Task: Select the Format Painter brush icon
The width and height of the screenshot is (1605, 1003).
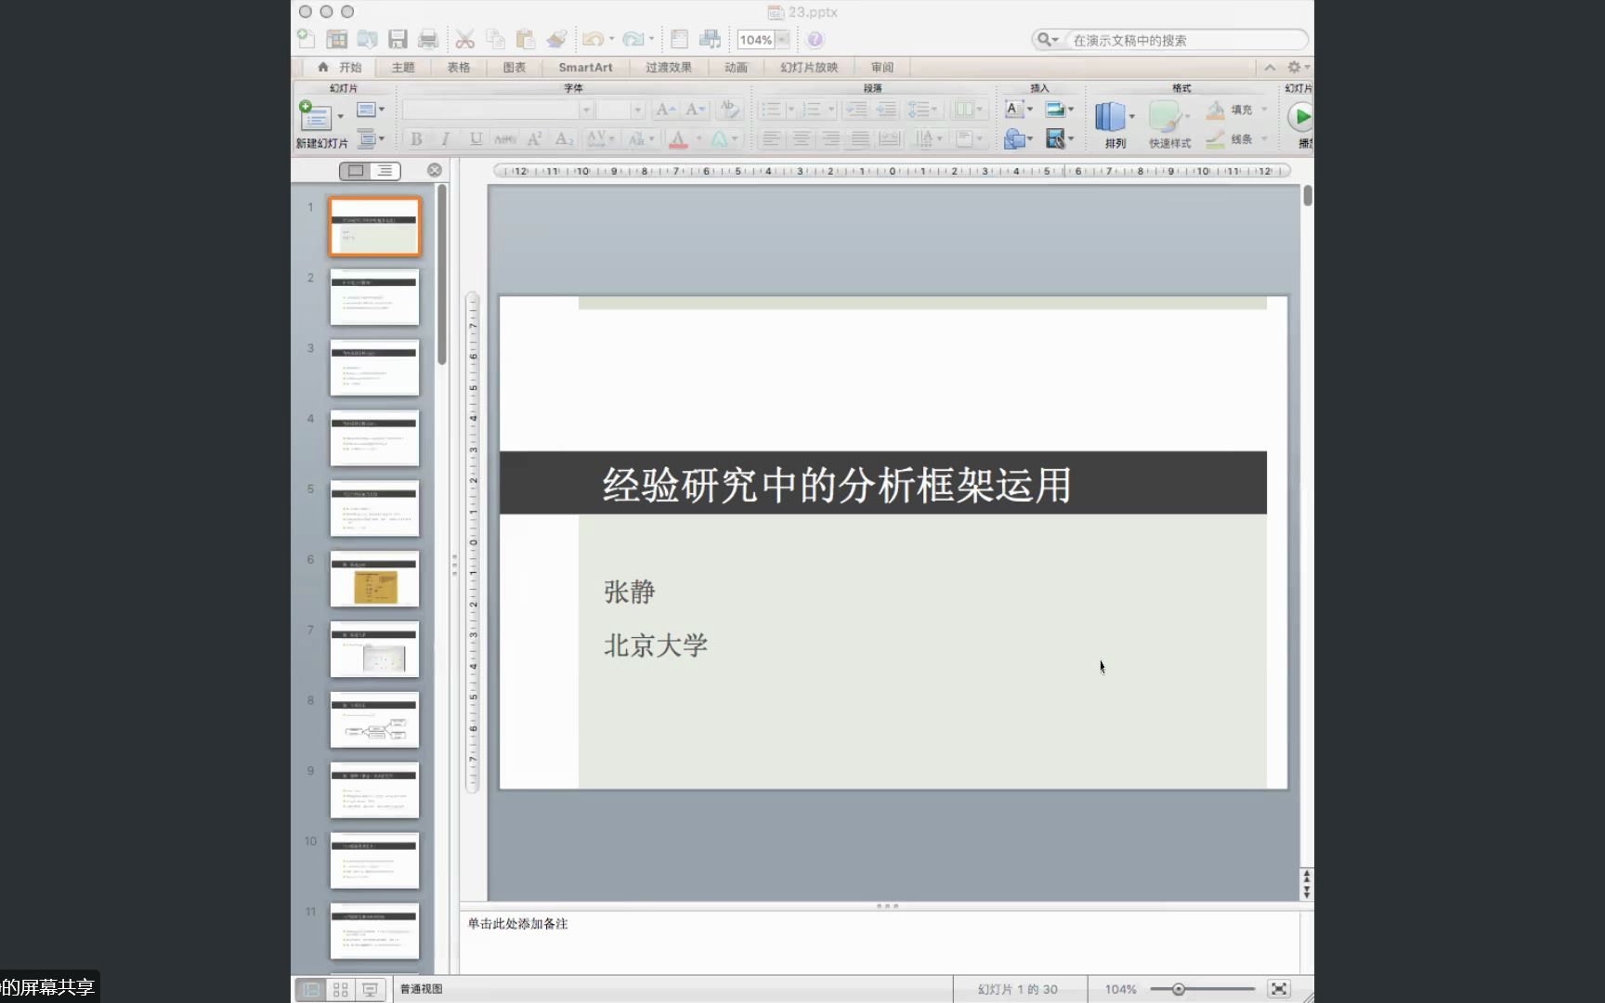Action: (x=556, y=39)
